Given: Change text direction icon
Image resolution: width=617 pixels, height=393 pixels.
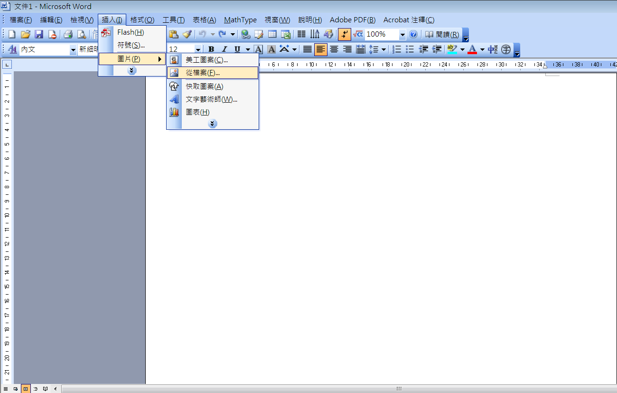Looking at the screenshot, I should coord(315,34).
